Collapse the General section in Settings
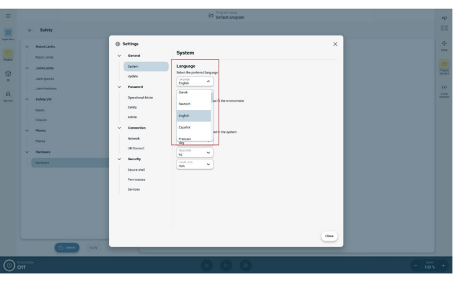 [x=119, y=55]
